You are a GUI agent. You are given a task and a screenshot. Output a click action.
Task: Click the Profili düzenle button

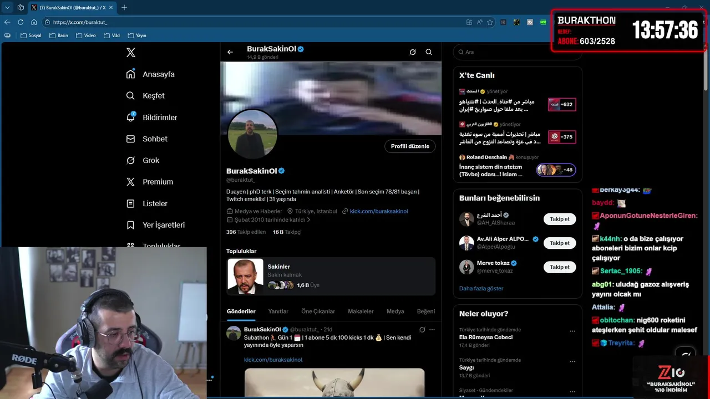tap(410, 146)
